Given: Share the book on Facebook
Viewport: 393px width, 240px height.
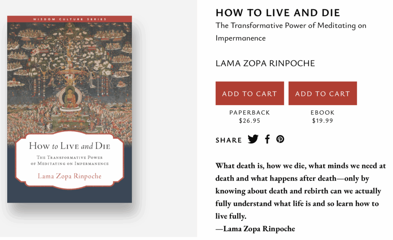Looking at the screenshot, I should click(268, 139).
